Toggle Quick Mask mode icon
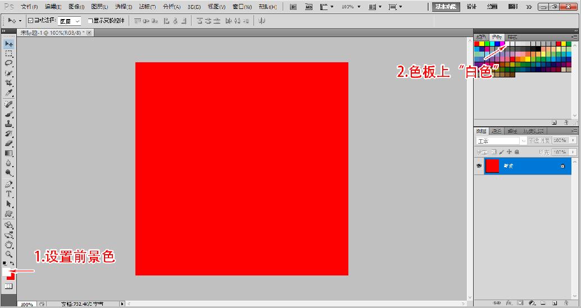Screen dimensions: 581x308 pyautogui.click(x=9, y=286)
